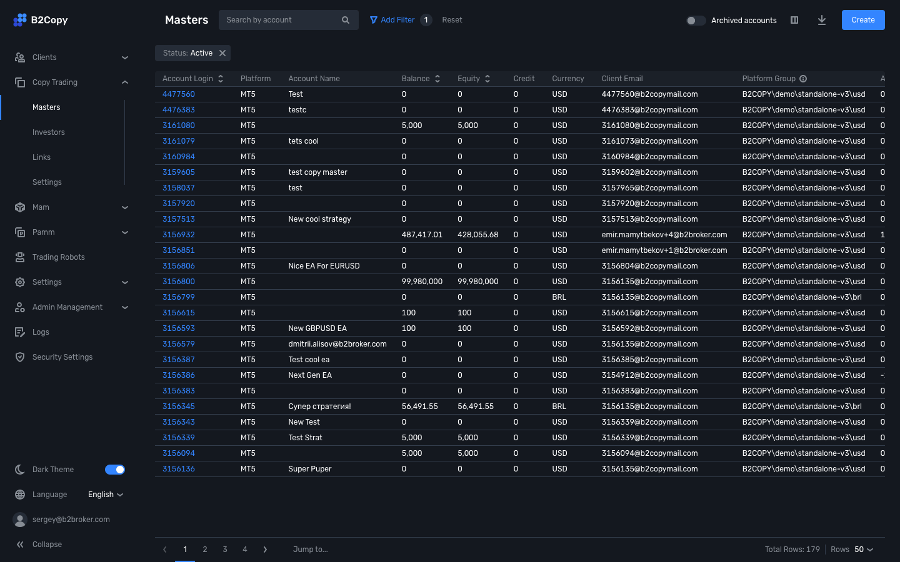
Task: Click the Settings gear icon in sidebar
Action: [x=20, y=282]
